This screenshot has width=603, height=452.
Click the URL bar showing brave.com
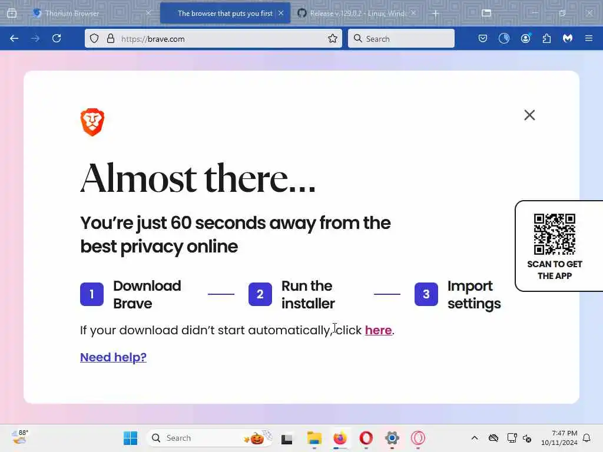pos(213,38)
